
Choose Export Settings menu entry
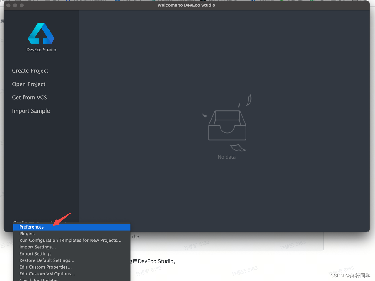72,254
